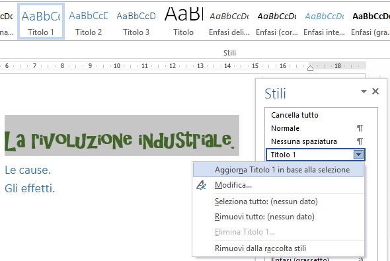Click paragraph mark icon beside Normale
The image size is (390, 261).
pyautogui.click(x=360, y=128)
